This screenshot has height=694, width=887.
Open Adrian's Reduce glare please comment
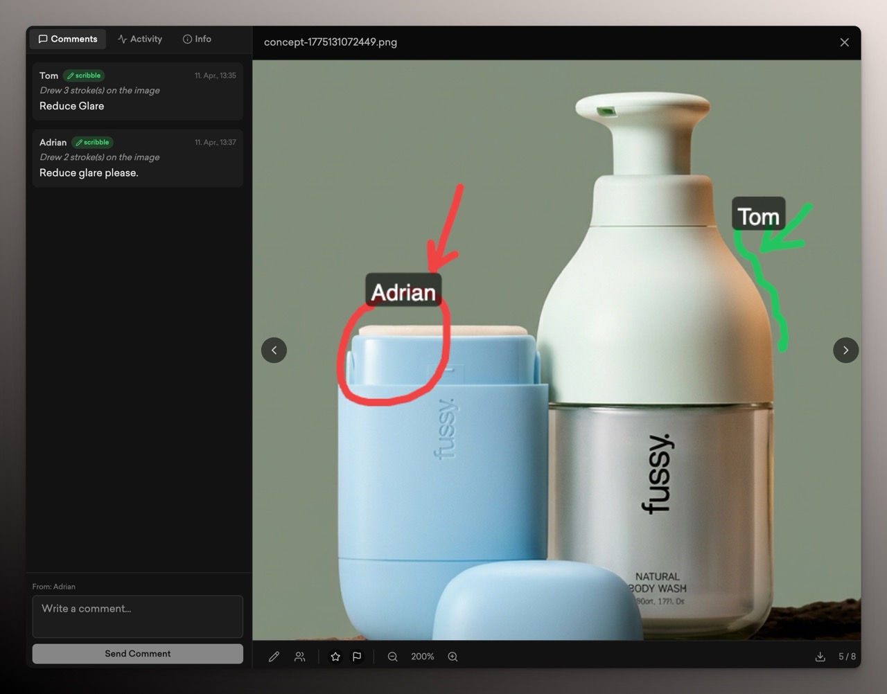point(138,159)
